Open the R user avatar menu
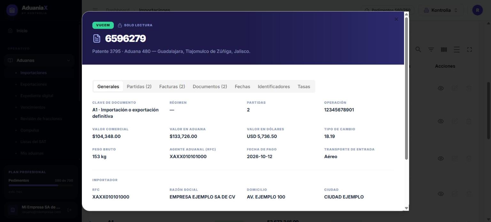491x222 pixels. 478,10
